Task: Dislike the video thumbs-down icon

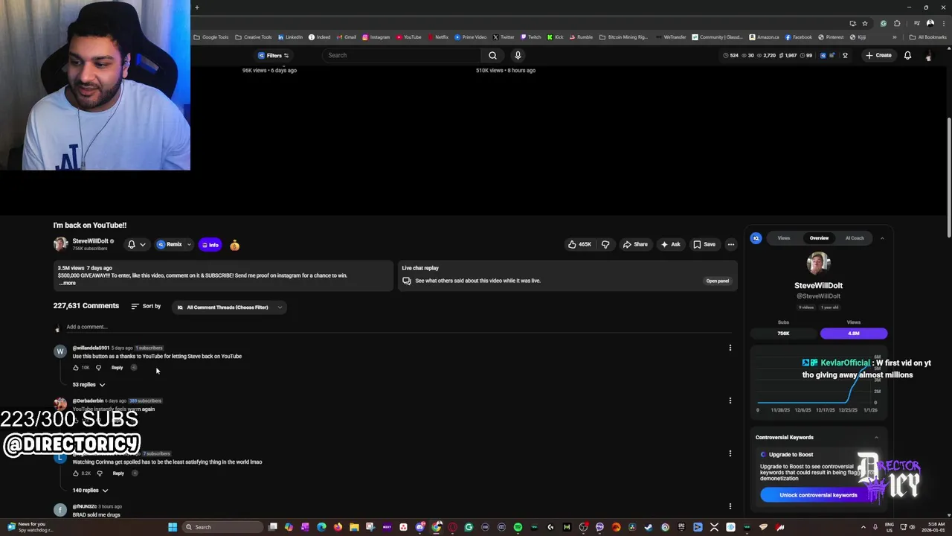Action: click(x=605, y=244)
